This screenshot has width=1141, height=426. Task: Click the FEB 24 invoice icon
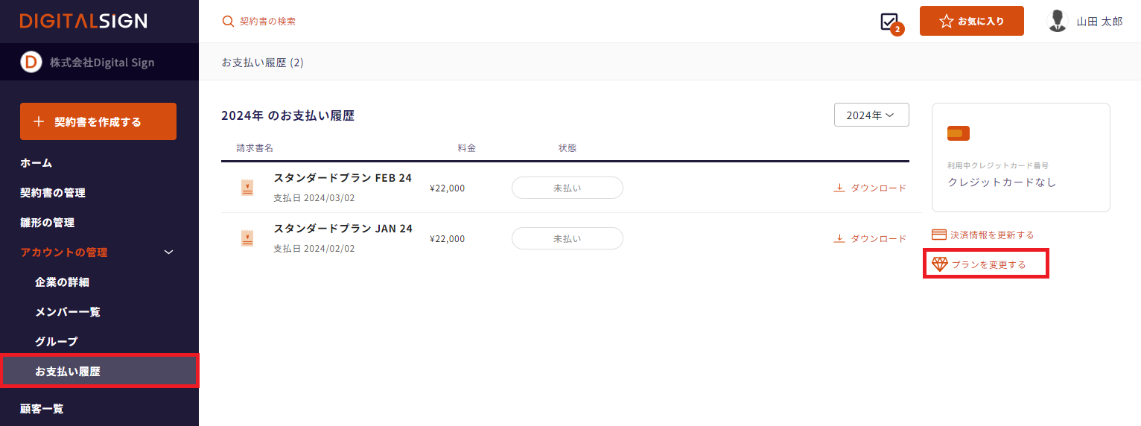click(247, 188)
